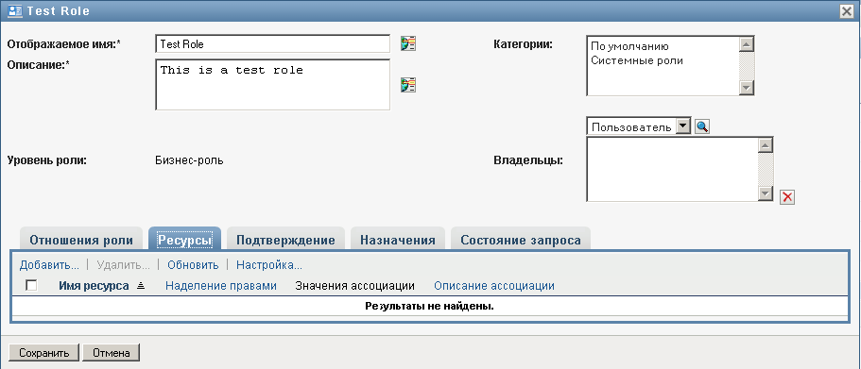Sort by the Наделение правами column

[x=221, y=286]
